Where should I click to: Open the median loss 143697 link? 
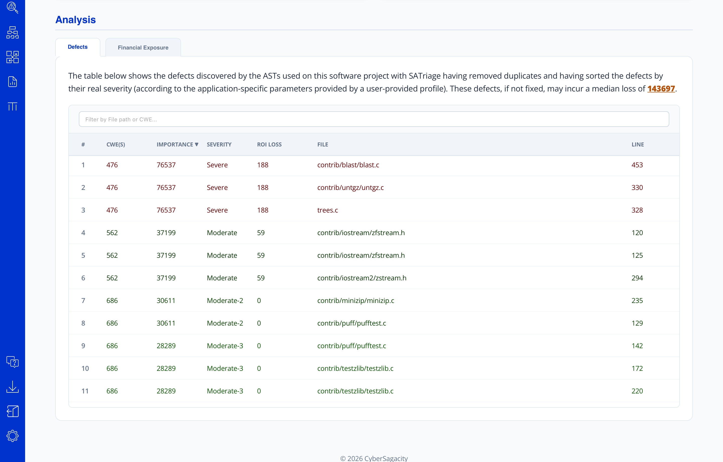[x=661, y=89]
